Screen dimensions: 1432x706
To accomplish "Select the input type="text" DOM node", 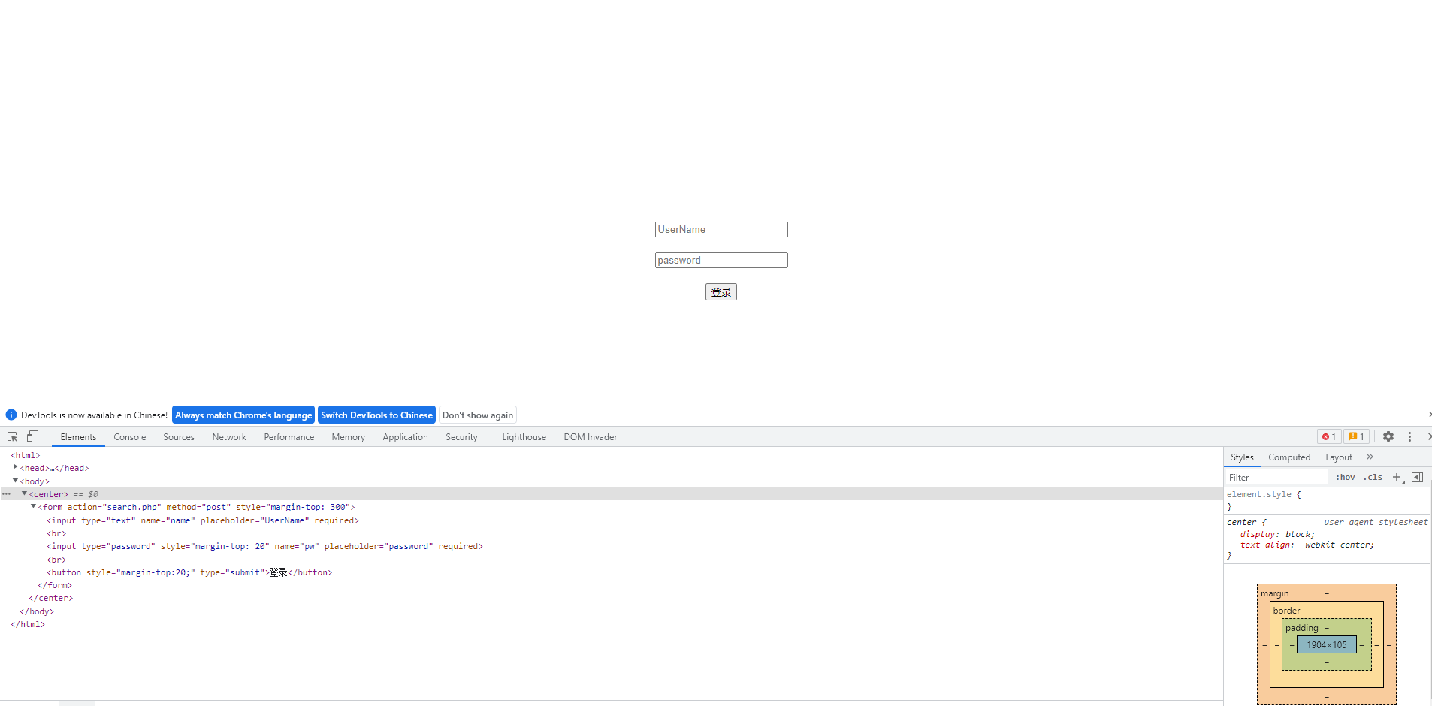I will 203,520.
